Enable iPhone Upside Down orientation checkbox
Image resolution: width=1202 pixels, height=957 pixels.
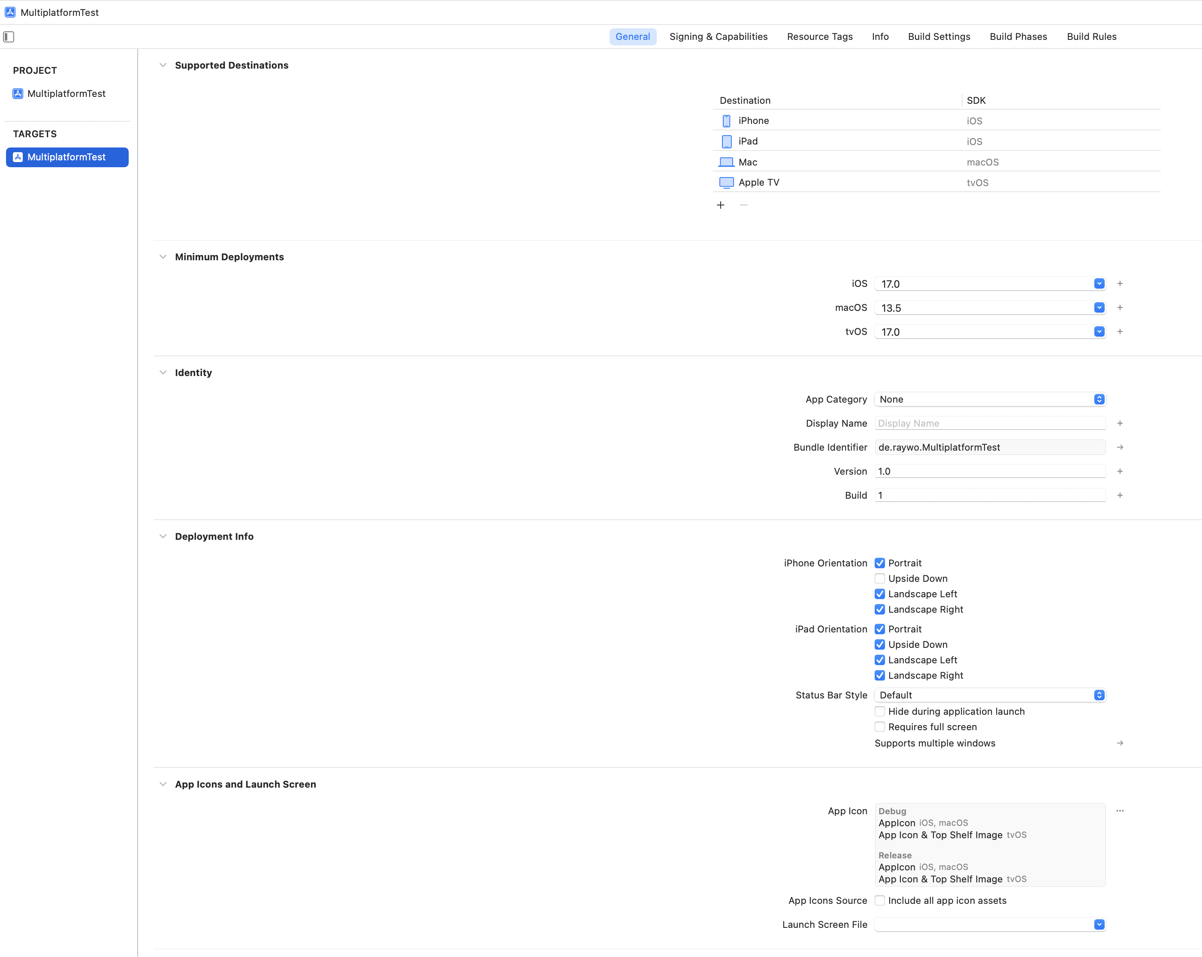point(880,578)
